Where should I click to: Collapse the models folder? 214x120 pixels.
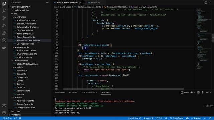pos(30,67)
